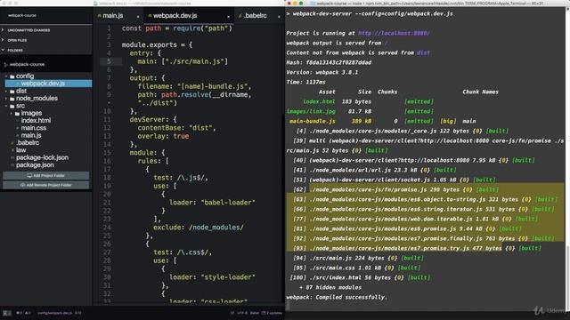This screenshot has width=570, height=320.
Task: Click the Add Project Folder button
Action: tap(46, 176)
